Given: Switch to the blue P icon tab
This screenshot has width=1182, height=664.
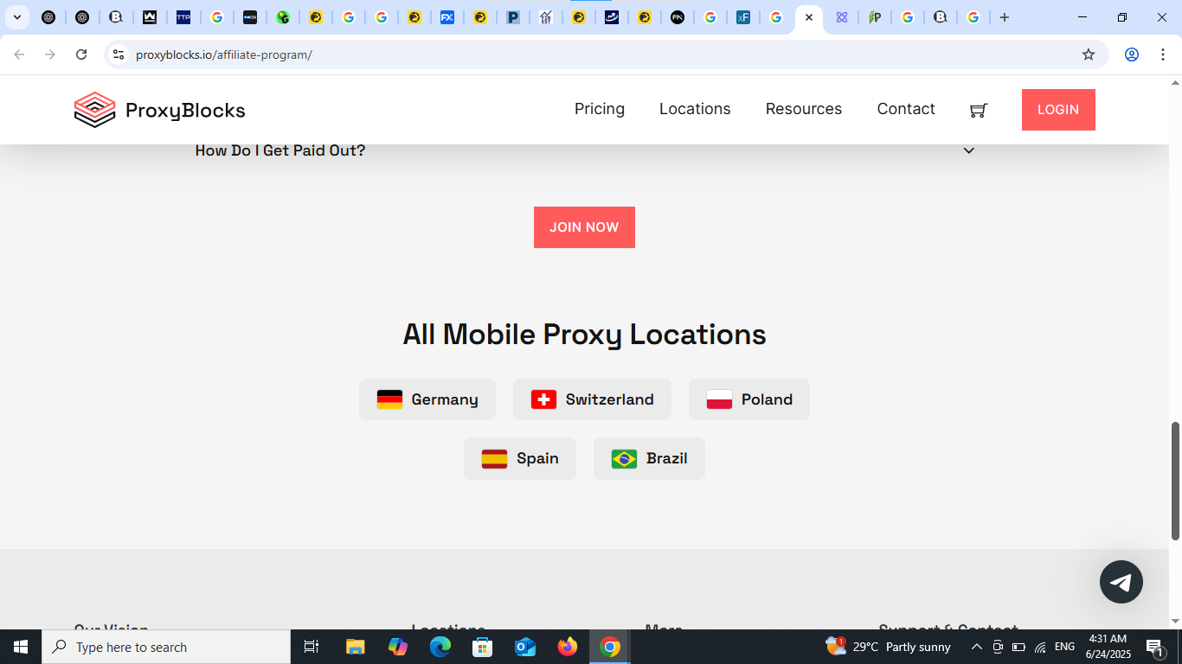Looking at the screenshot, I should (x=513, y=17).
